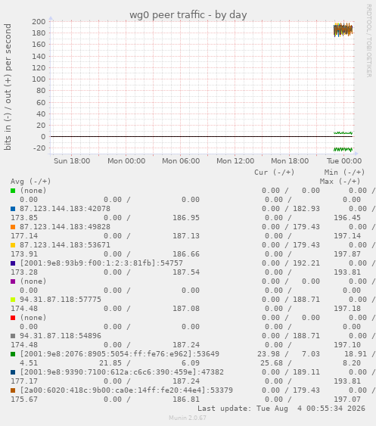This screenshot has height=426, width=376.
Task: Click the lime swatch for 94.31.87.118:57775
Action: pos(13,300)
